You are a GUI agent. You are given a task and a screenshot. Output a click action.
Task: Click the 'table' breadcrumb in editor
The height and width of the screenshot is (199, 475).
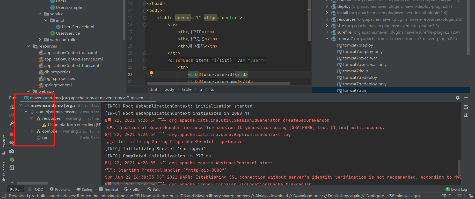[187, 89]
